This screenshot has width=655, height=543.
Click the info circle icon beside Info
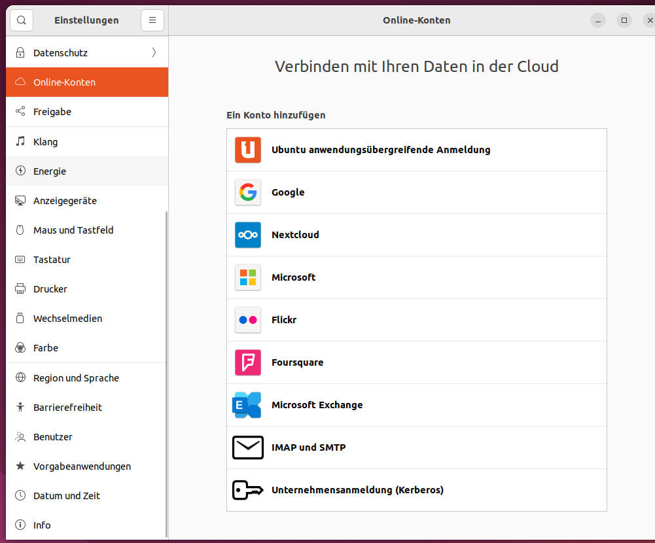pyautogui.click(x=20, y=525)
